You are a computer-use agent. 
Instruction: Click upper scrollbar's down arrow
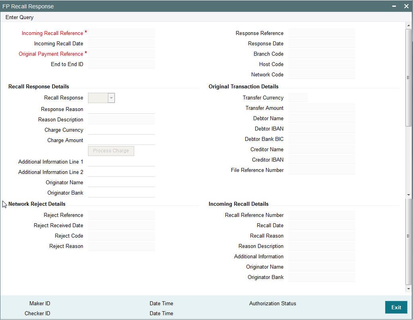point(409,195)
